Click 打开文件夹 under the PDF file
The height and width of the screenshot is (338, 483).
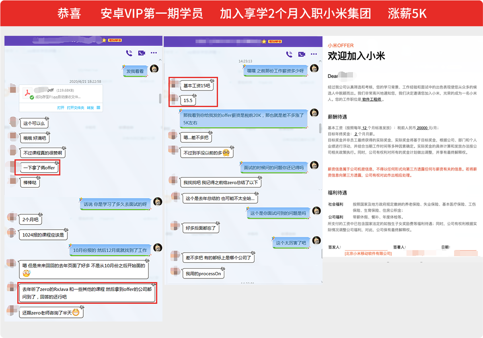76,108
